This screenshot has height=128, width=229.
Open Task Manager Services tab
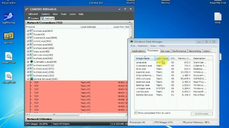coord(165,51)
